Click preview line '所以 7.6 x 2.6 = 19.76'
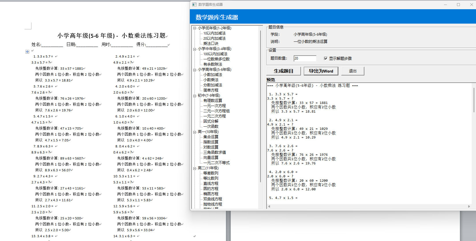Screen dimensions: 476x241 293,163
